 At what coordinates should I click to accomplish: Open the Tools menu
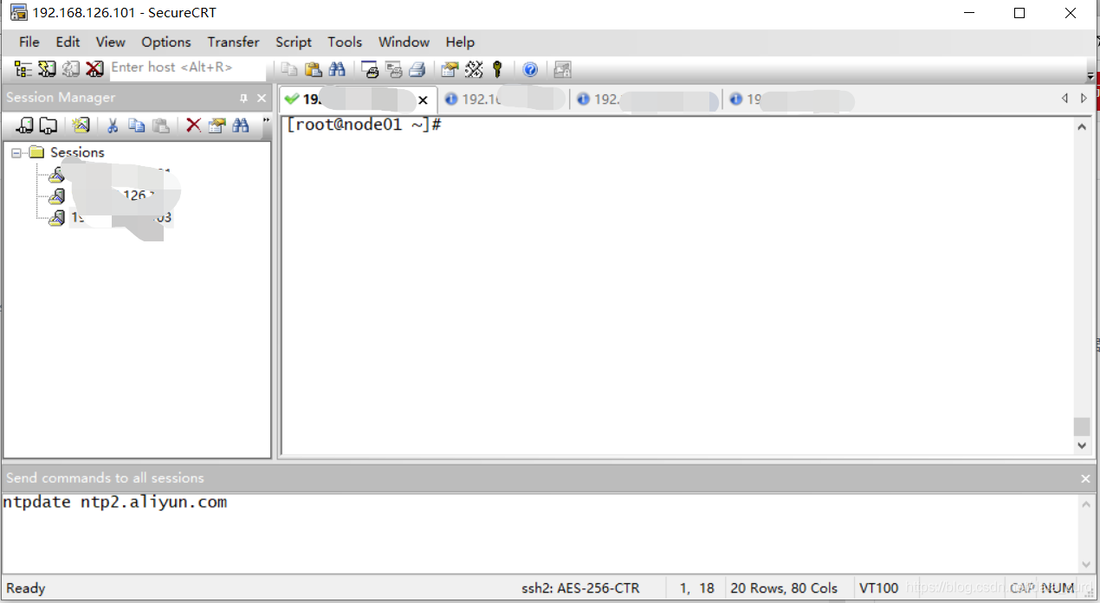[345, 42]
